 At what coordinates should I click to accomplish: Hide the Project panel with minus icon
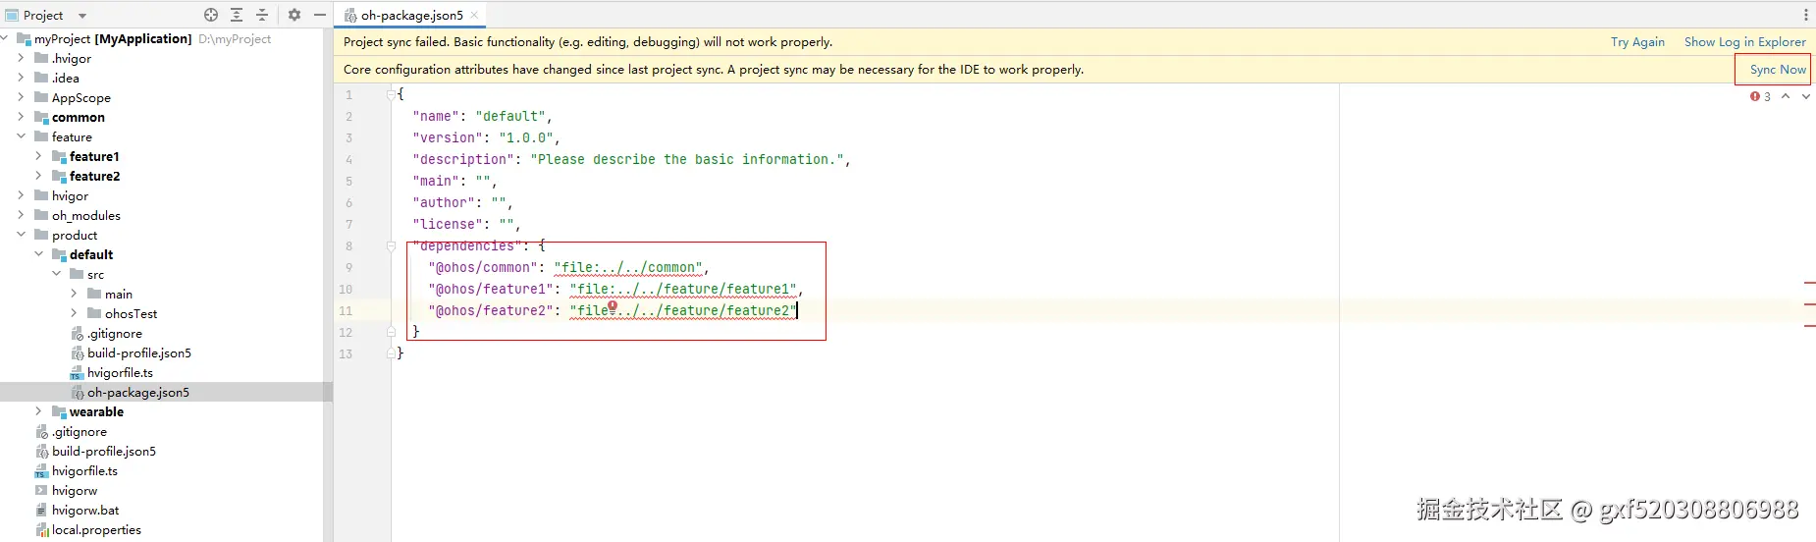click(319, 15)
